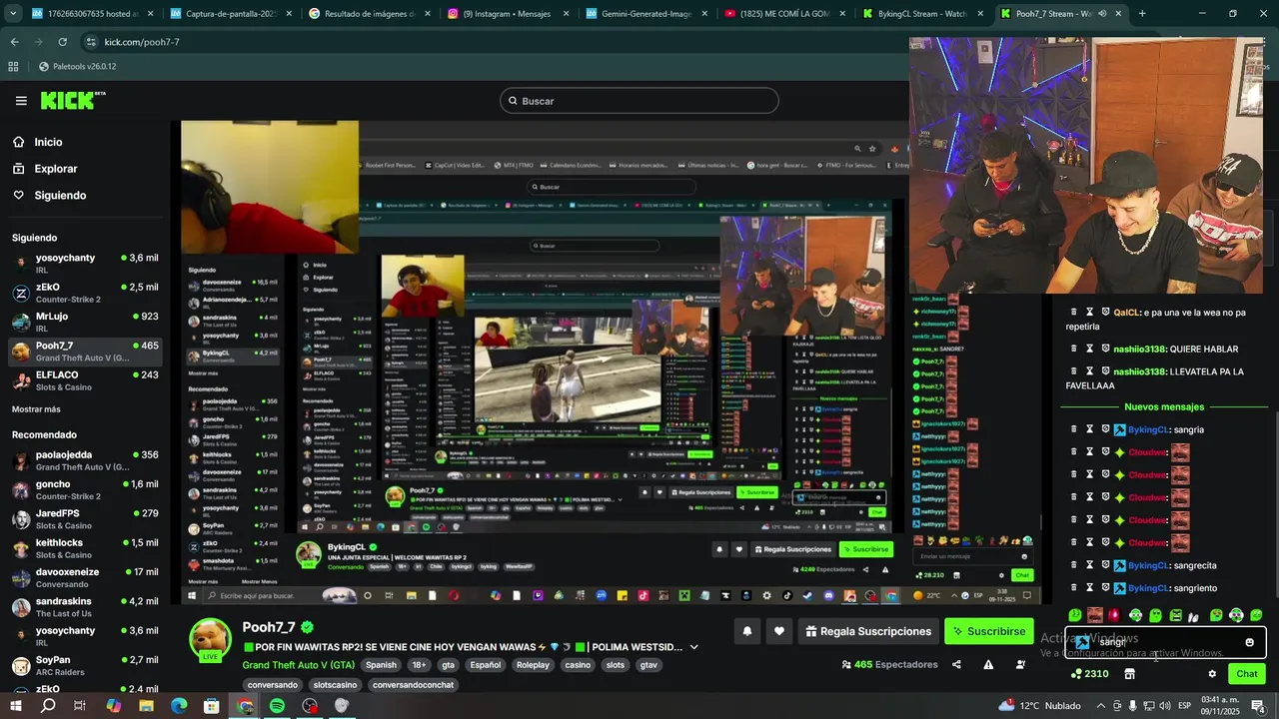Image resolution: width=1279 pixels, height=719 pixels.
Task: Open a new browser tab
Action: pyautogui.click(x=1142, y=14)
